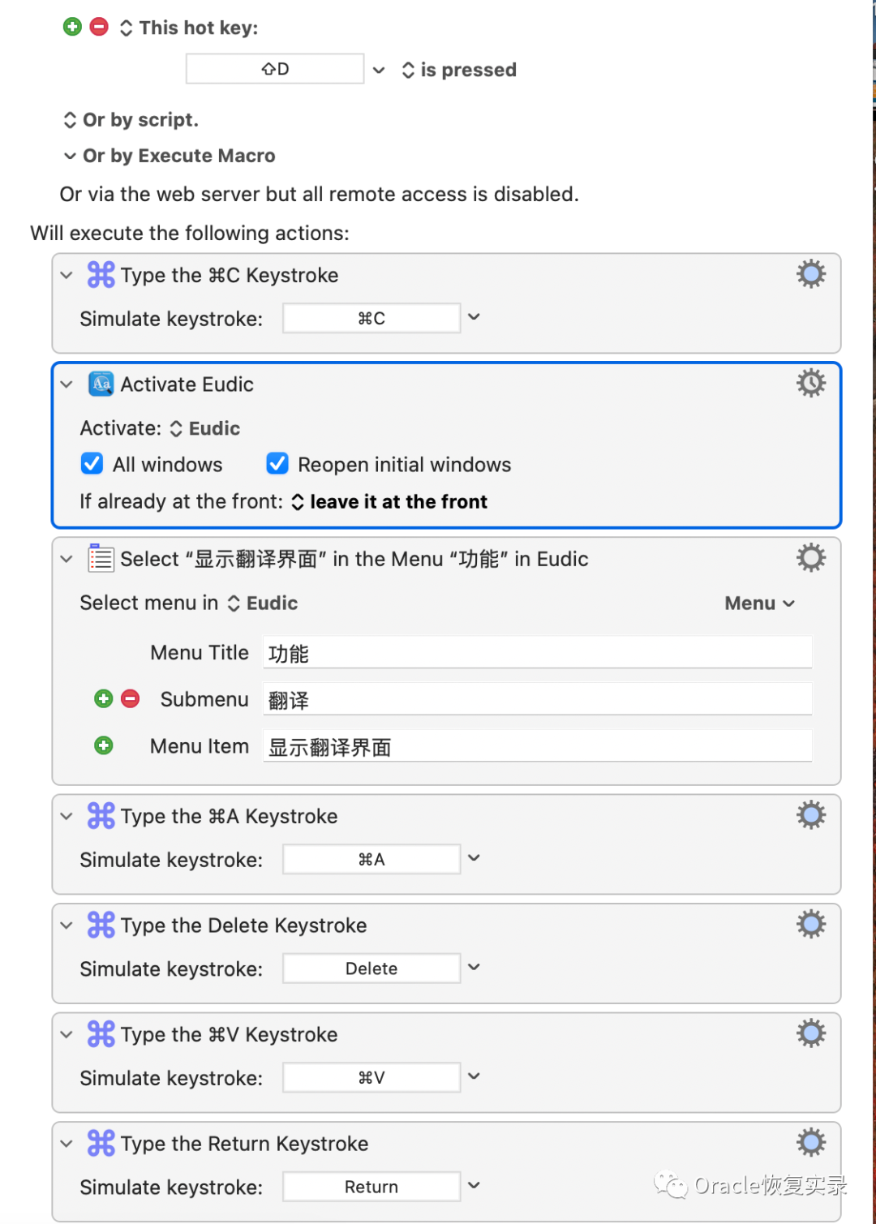This screenshot has width=876, height=1224.
Task: Collapse the Type the ⌘A Keystroke action
Action: coord(67,816)
